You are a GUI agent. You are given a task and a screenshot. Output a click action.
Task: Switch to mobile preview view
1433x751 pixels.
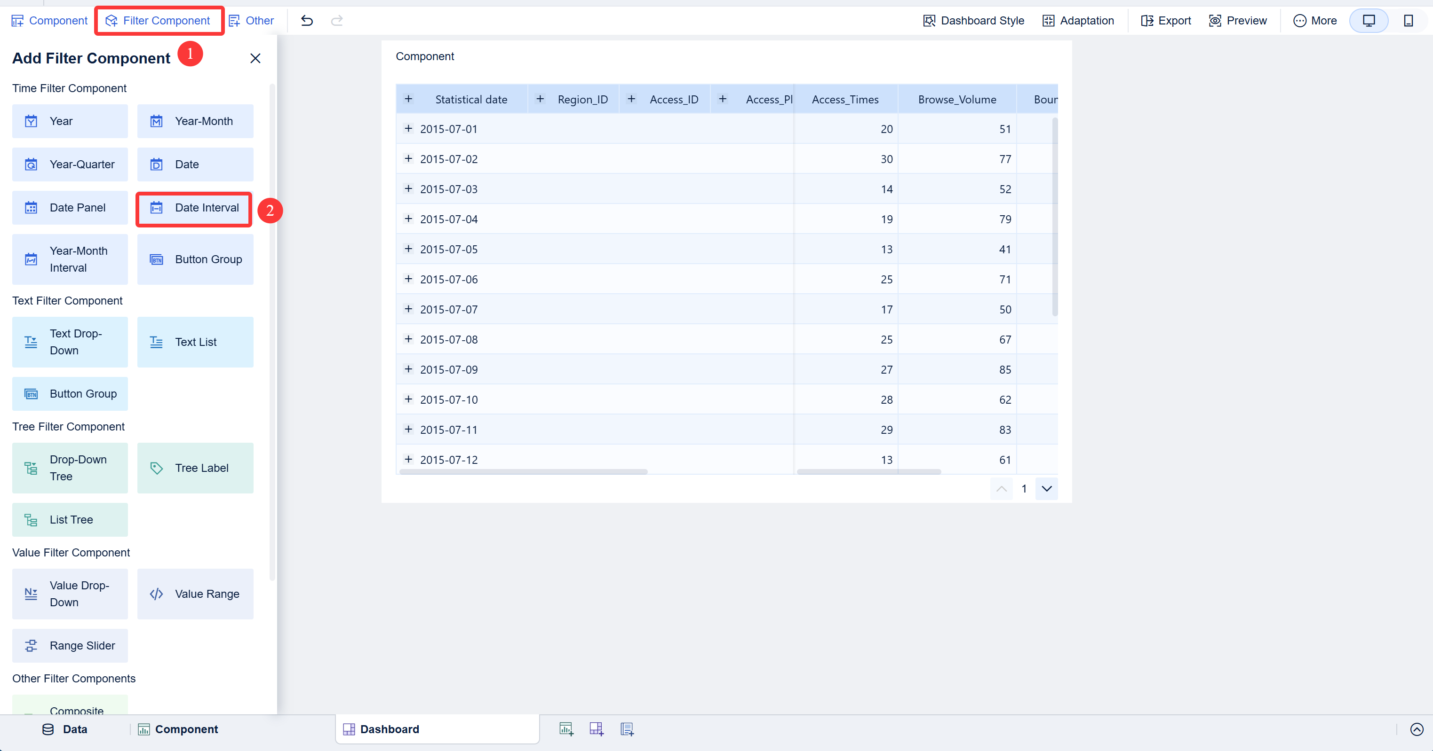pos(1409,21)
